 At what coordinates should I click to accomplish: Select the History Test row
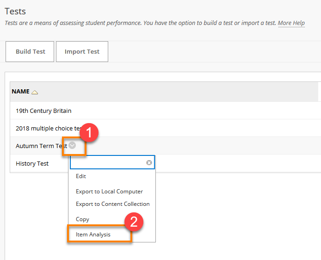(166, 163)
